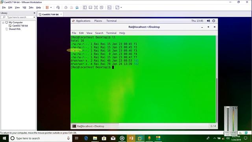The height and width of the screenshot is (142, 252).
Task: Click the Unity mode icon
Action: [x=102, y=7]
